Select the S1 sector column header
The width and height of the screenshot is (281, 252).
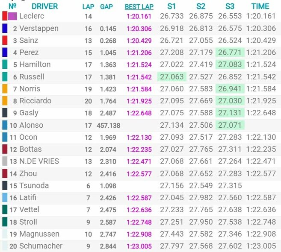pyautogui.click(x=173, y=6)
